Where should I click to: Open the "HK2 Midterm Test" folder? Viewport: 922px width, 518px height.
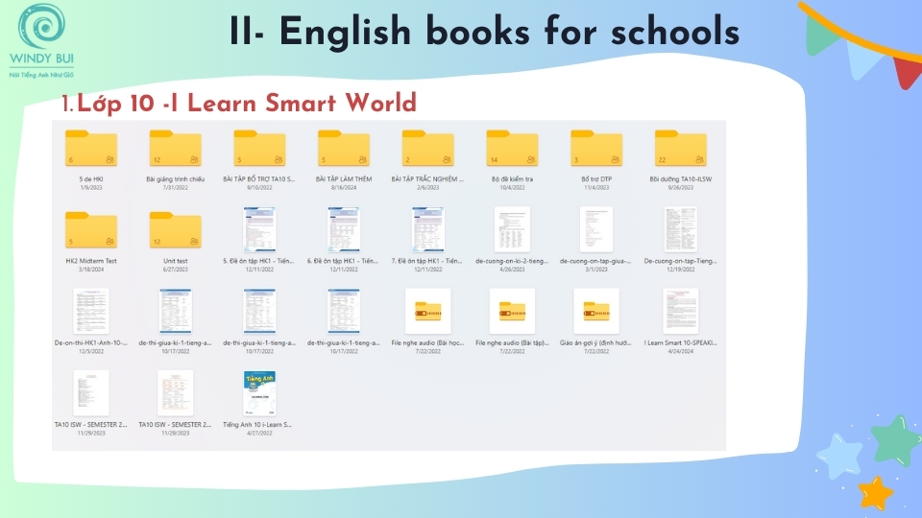tap(90, 231)
